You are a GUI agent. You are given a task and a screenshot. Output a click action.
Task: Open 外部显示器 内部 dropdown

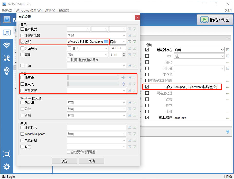(x=96, y=35)
